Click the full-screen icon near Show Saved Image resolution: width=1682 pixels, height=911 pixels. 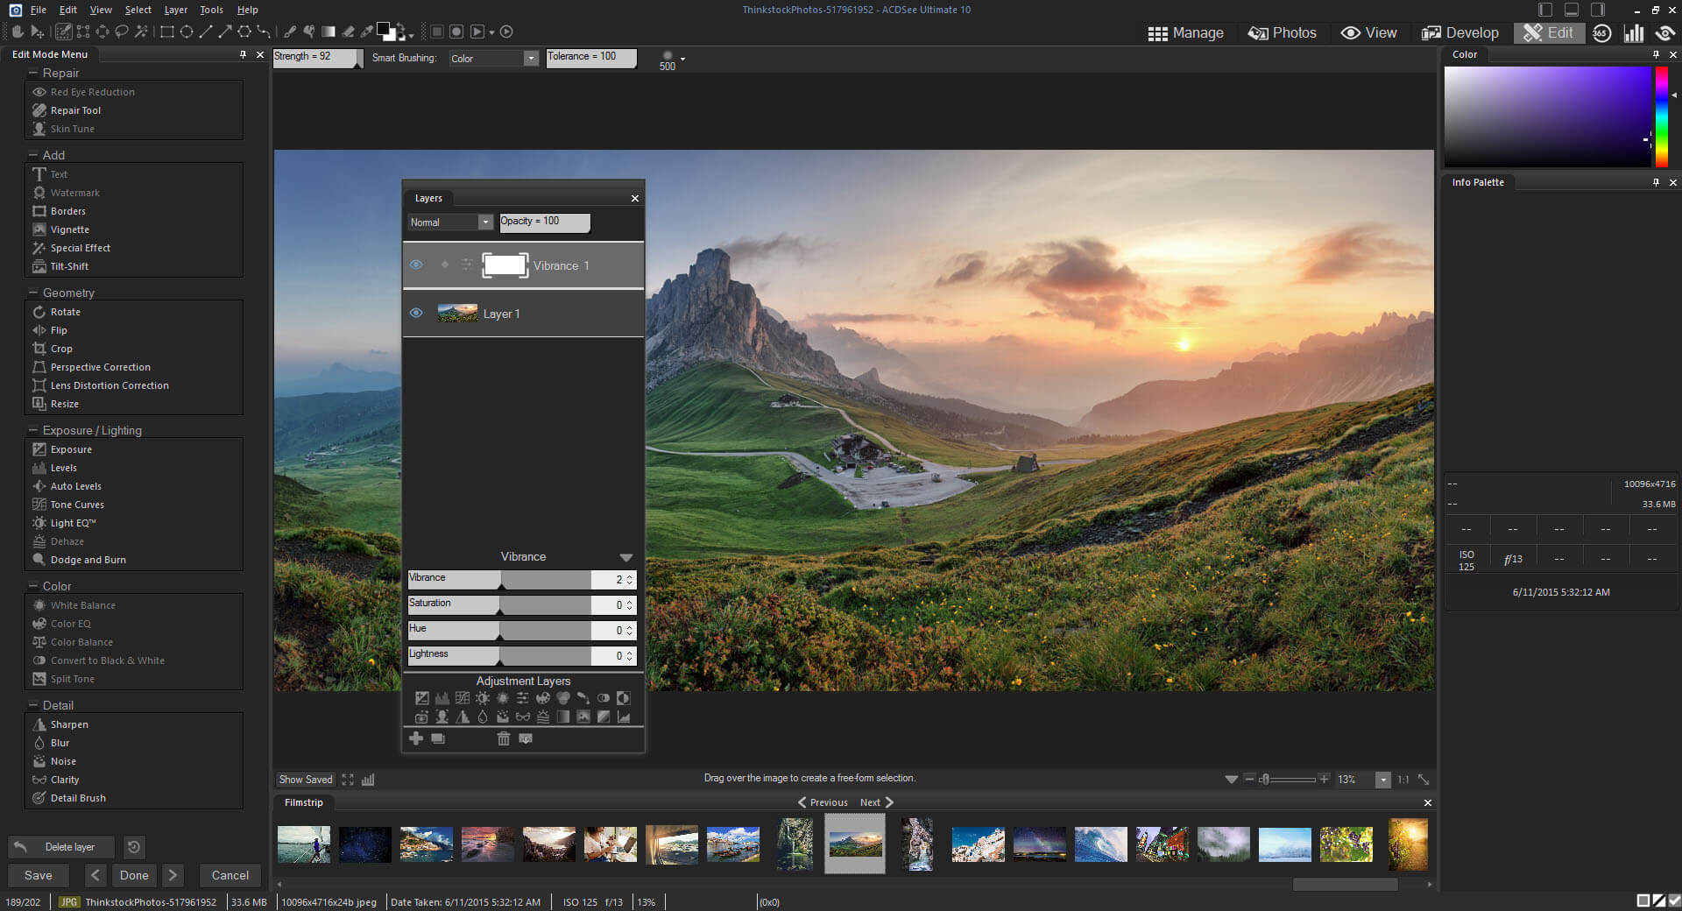tap(348, 780)
